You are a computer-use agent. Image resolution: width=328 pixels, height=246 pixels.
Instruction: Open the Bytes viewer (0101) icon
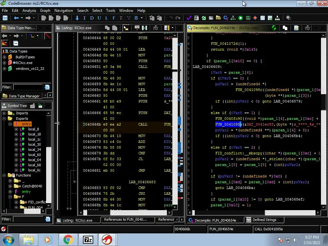[196, 18]
